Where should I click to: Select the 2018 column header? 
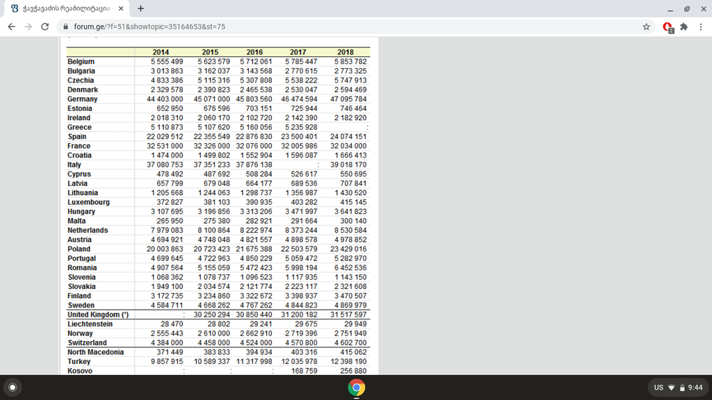pos(345,52)
